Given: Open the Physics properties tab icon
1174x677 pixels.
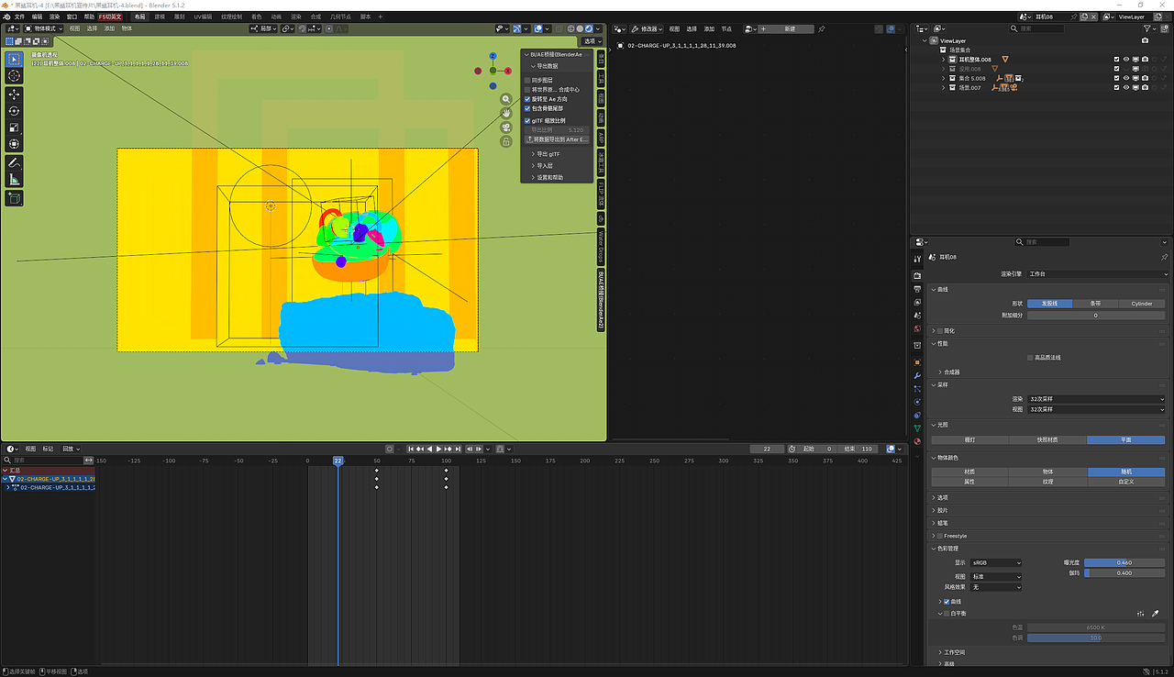Looking at the screenshot, I should [x=917, y=402].
